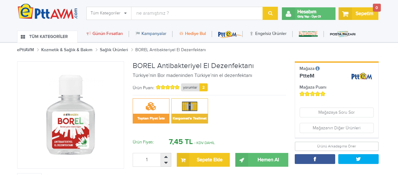Increase the quantity with up arrow

pos(166,157)
